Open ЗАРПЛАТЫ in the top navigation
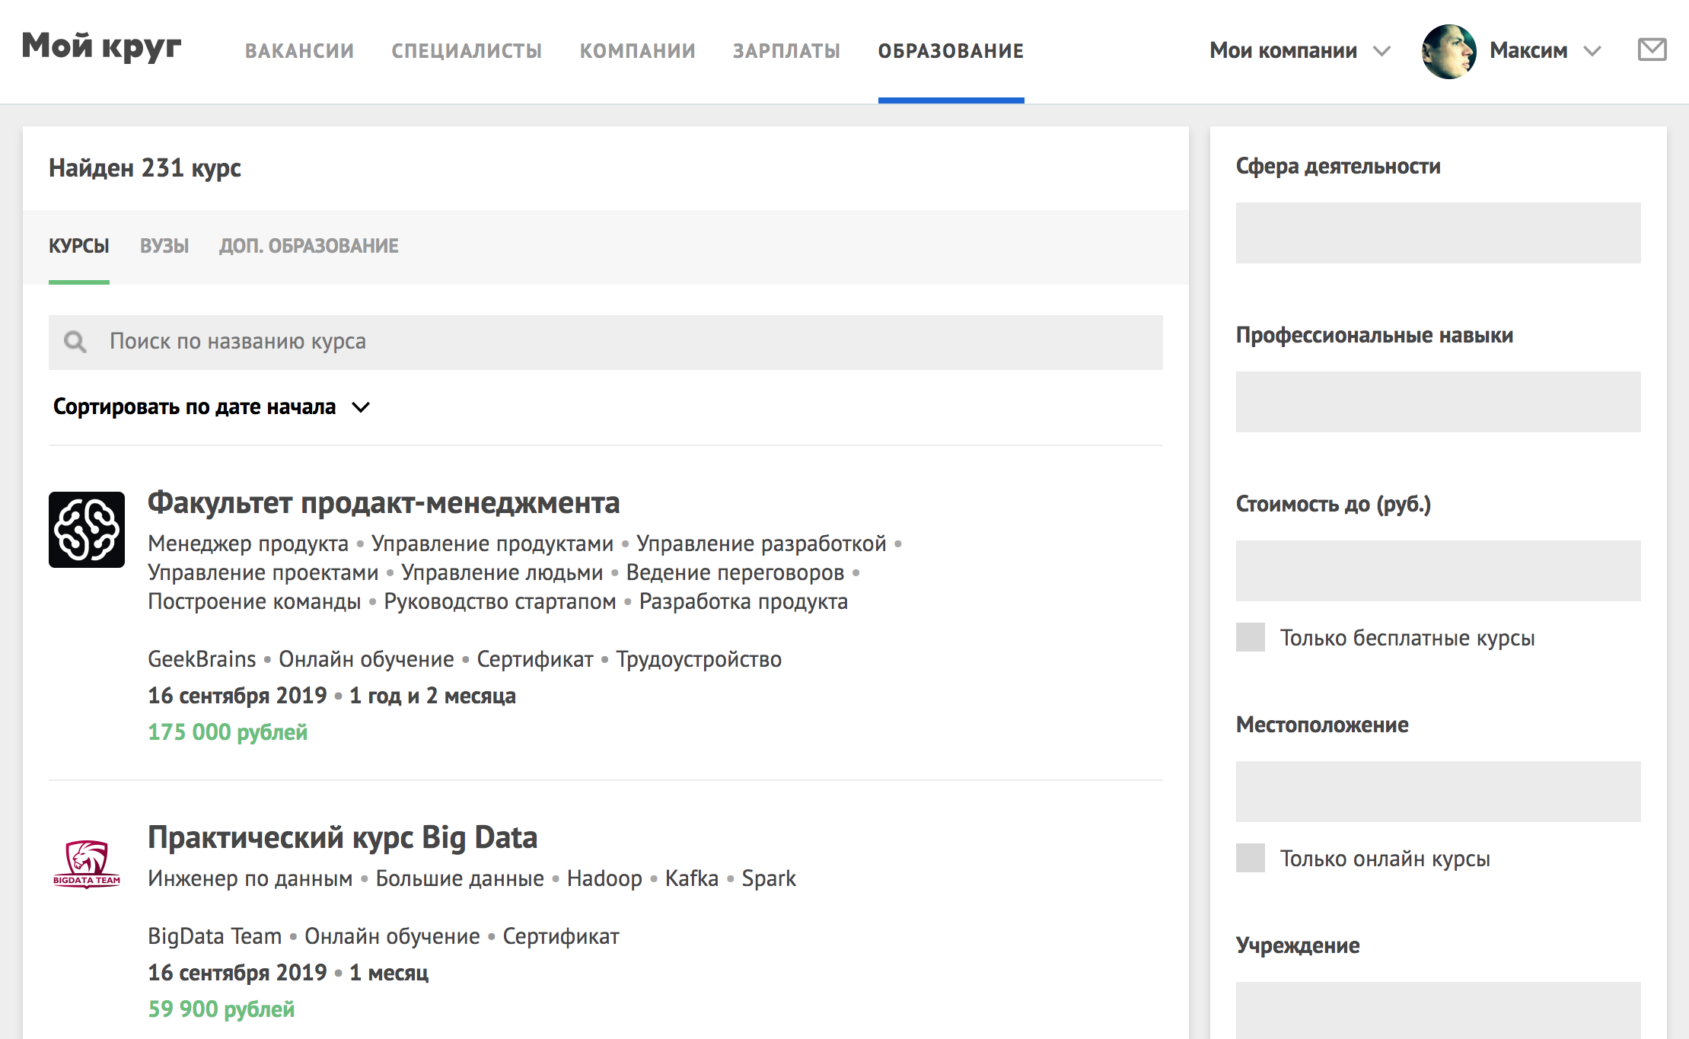Screen dimensions: 1689x1039 click(786, 51)
